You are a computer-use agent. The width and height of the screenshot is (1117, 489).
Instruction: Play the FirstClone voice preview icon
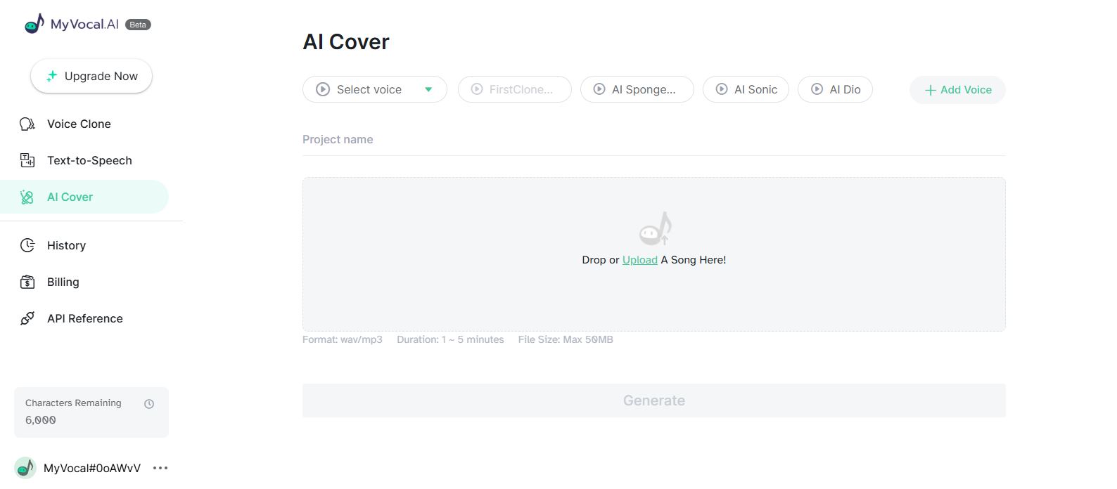pyautogui.click(x=477, y=89)
